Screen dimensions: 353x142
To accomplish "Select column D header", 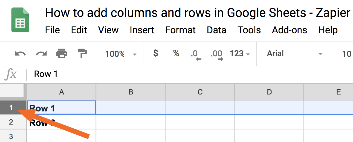I will pyautogui.click(x=269, y=92).
